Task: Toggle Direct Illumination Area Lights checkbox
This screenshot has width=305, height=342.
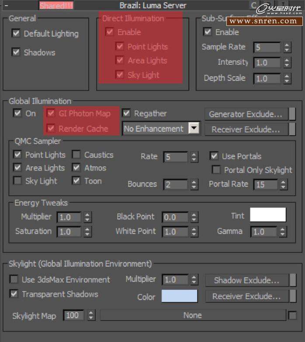Action: [x=120, y=60]
